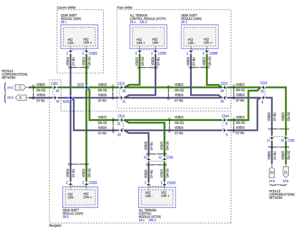The image size is (300, 231).
Task: Open the C2532 connector link
Action: pyautogui.click(x=93, y=183)
